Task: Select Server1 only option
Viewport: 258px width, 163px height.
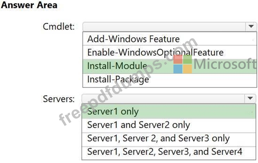Action: tap(169, 112)
